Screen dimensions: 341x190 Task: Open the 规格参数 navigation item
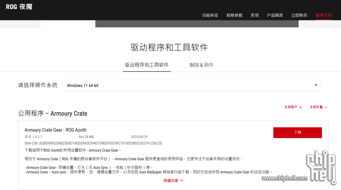(234, 15)
